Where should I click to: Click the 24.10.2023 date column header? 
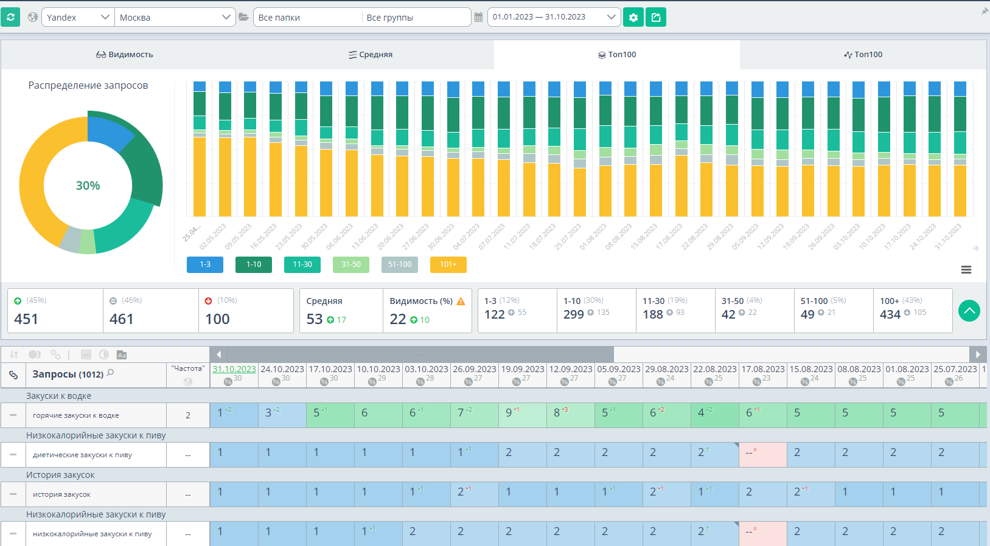pyautogui.click(x=282, y=375)
